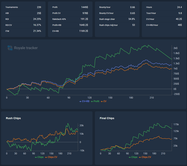Click the Tournaments value 239
187x166 pixels.
39,7
